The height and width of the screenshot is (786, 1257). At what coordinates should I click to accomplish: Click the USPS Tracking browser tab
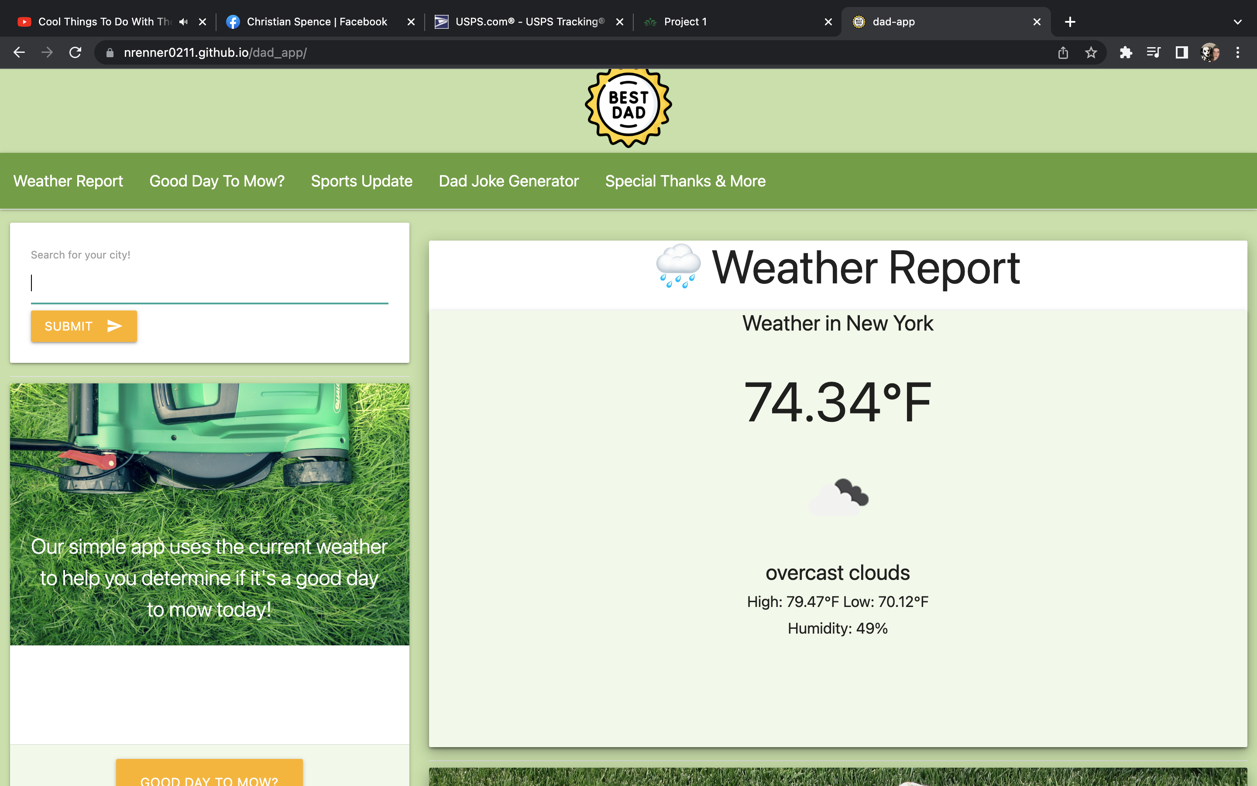tap(529, 21)
